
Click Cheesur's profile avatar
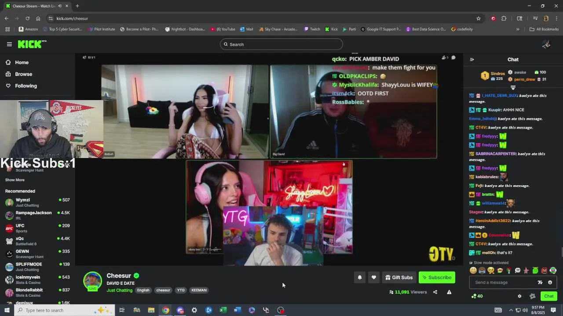pyautogui.click(x=93, y=281)
